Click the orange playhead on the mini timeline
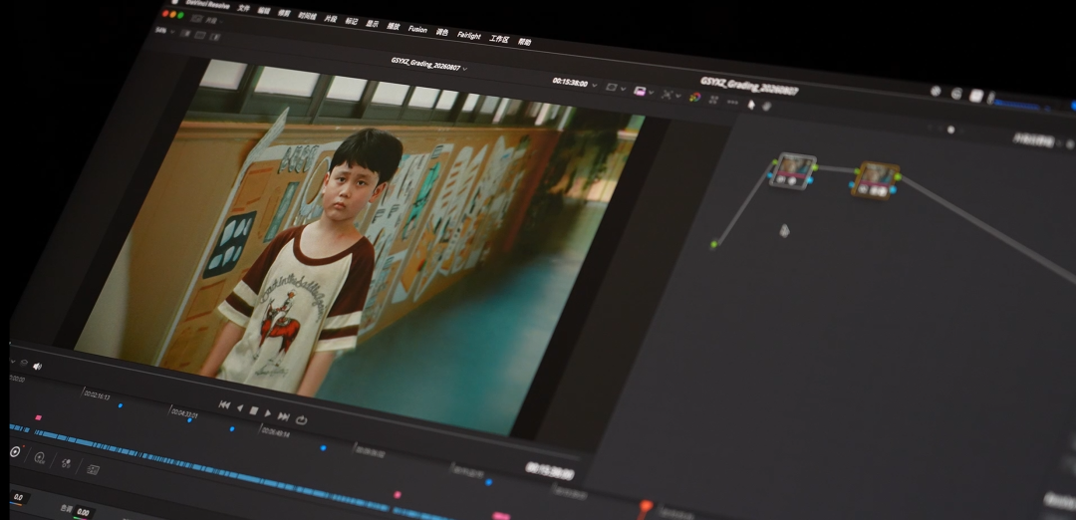The image size is (1076, 520). coord(646,507)
